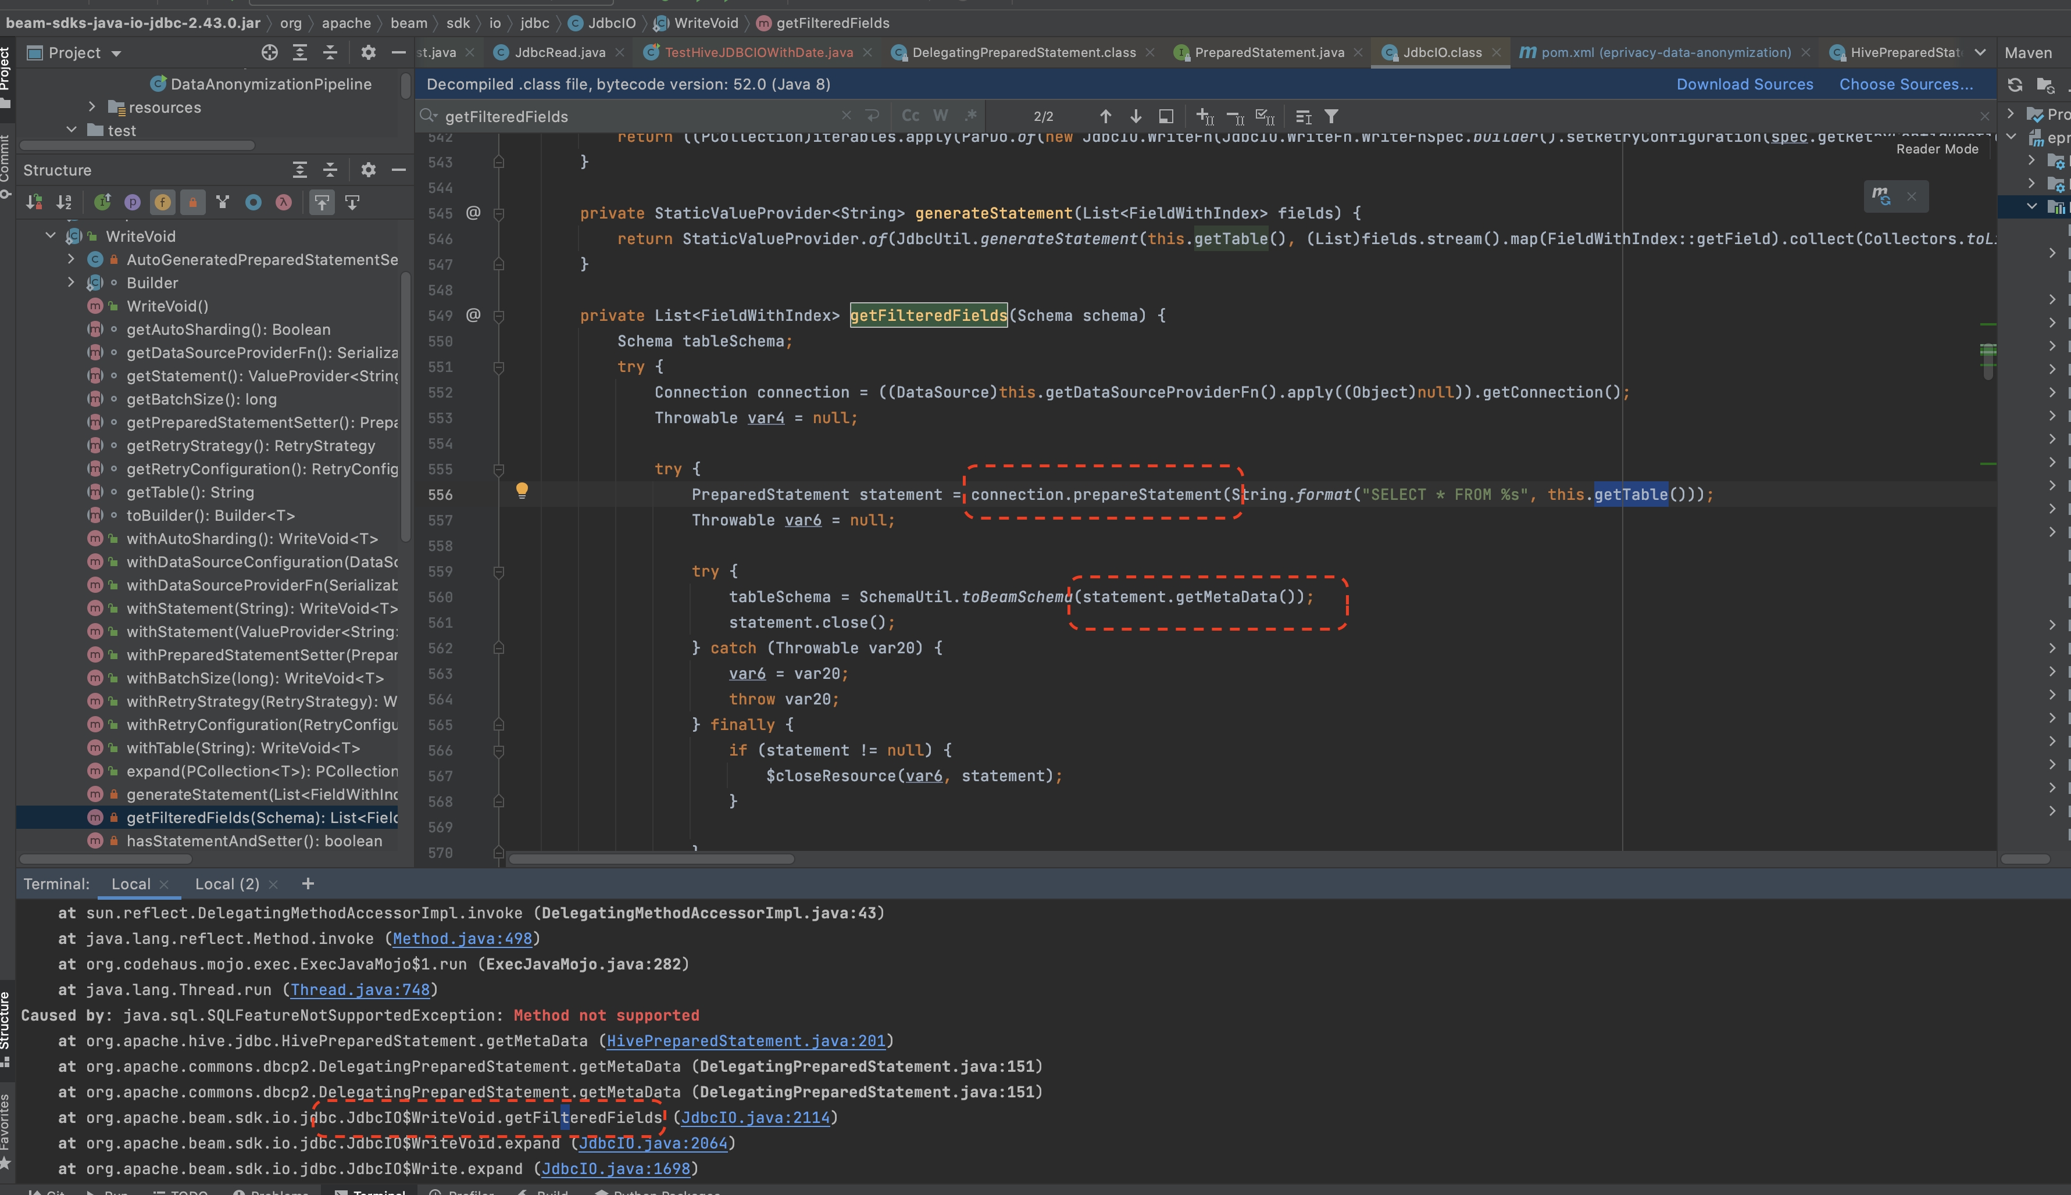Click the search results filter icon
Viewport: 2071px width, 1195px height.
(x=1331, y=116)
